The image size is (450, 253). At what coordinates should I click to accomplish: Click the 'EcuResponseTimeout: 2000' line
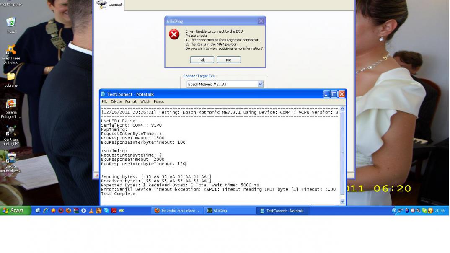[x=132, y=160]
